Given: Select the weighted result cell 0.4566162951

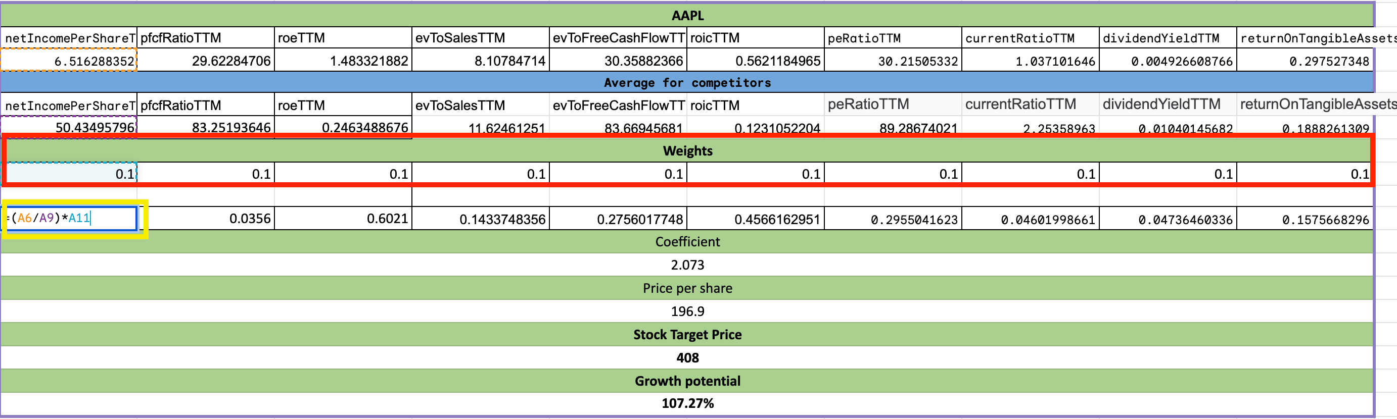Looking at the screenshot, I should (756, 219).
